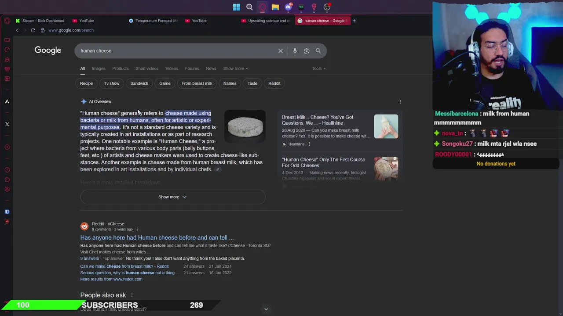Open GX Corner in the sidebar
Viewport: 563px width, 316px height.
click(x=7, y=40)
